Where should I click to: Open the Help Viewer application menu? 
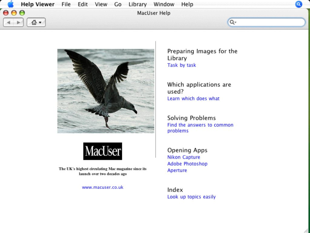[38, 4]
